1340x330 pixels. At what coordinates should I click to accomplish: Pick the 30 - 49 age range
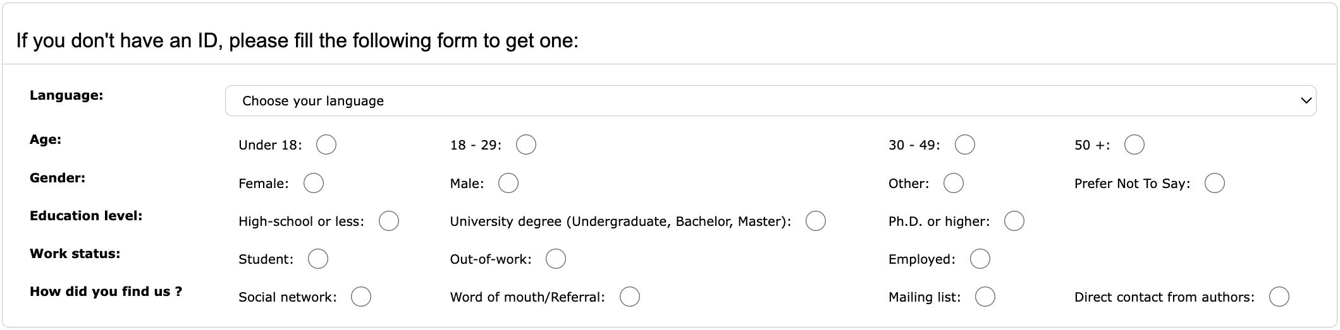pos(964,144)
